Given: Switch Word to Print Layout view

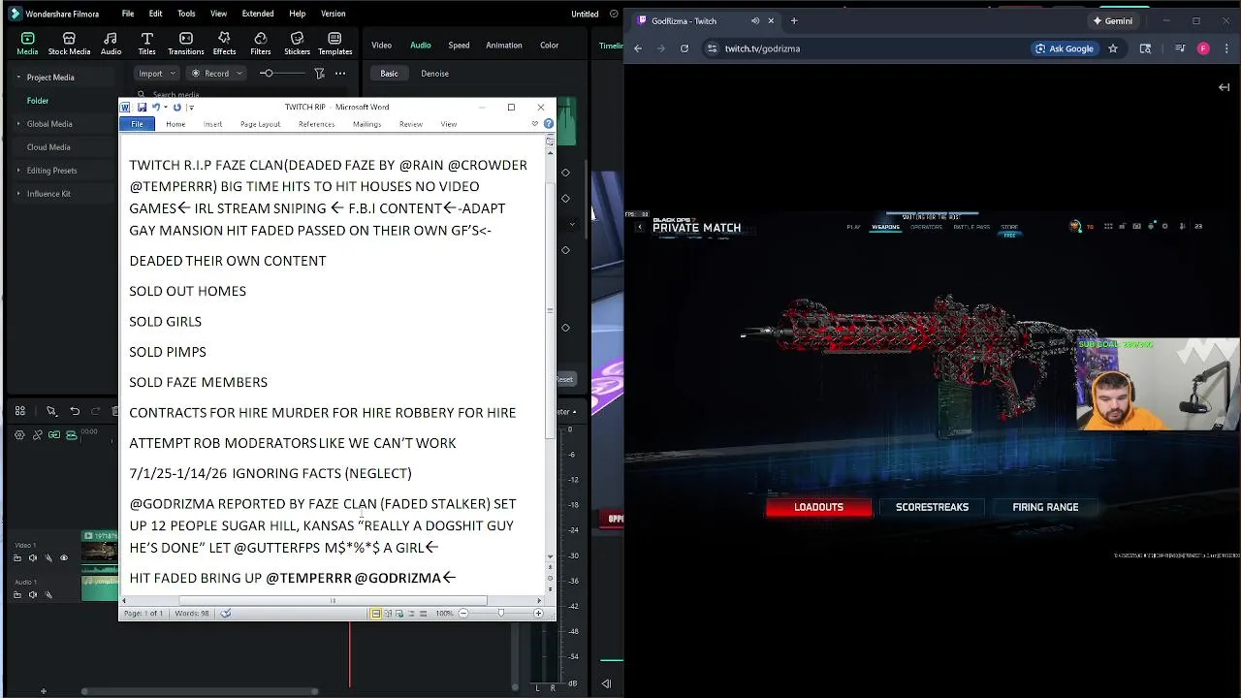Looking at the screenshot, I should [x=376, y=613].
